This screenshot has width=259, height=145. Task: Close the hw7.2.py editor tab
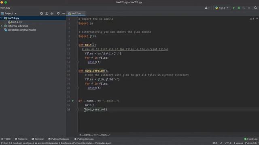[x=83, y=13]
